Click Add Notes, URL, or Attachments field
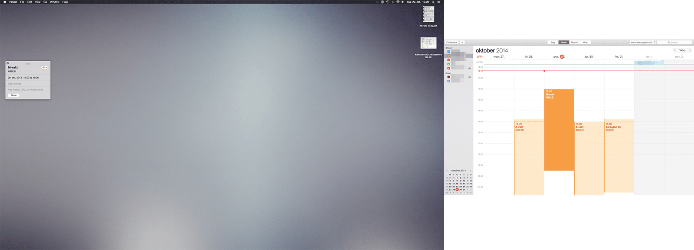This screenshot has height=250, width=694. [25, 90]
